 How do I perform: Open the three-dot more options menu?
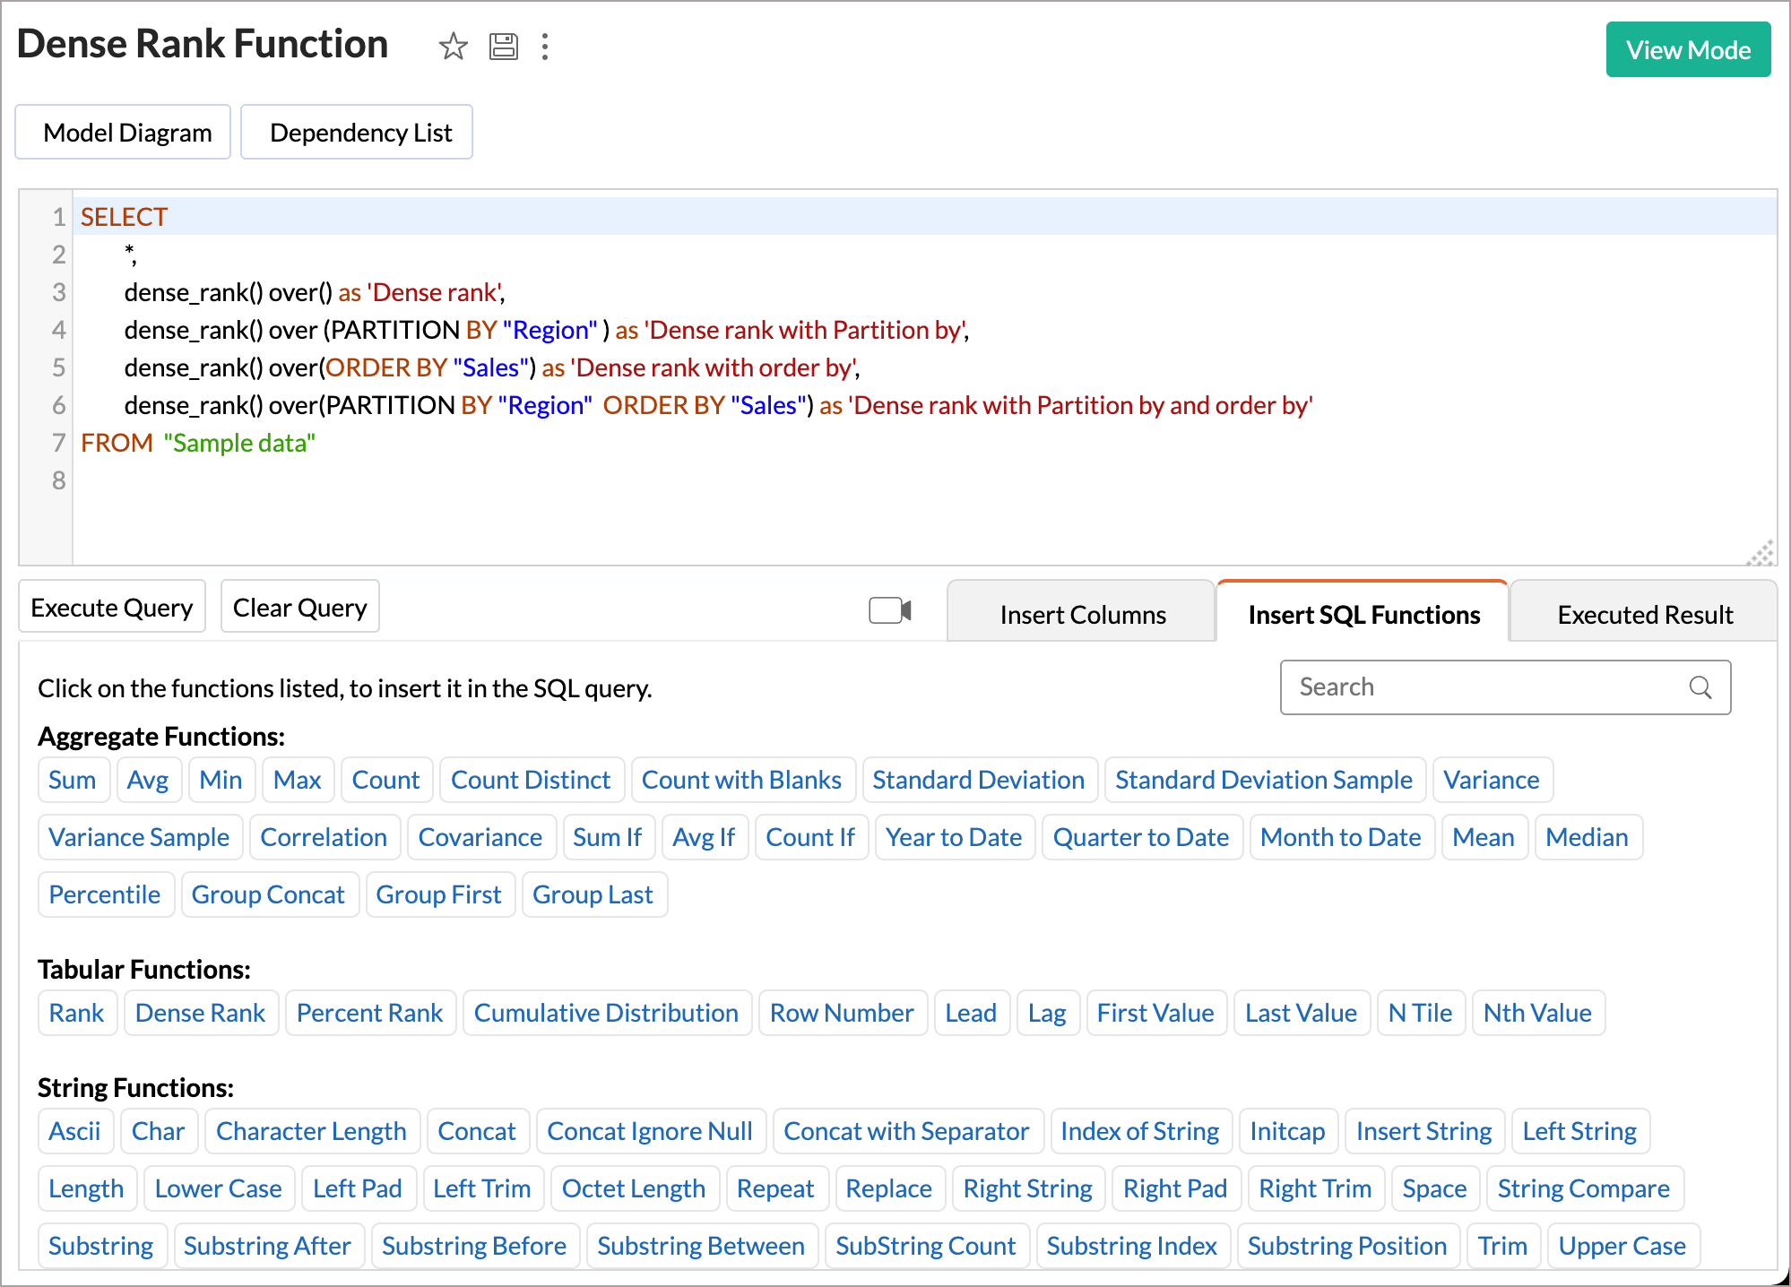pyautogui.click(x=544, y=47)
